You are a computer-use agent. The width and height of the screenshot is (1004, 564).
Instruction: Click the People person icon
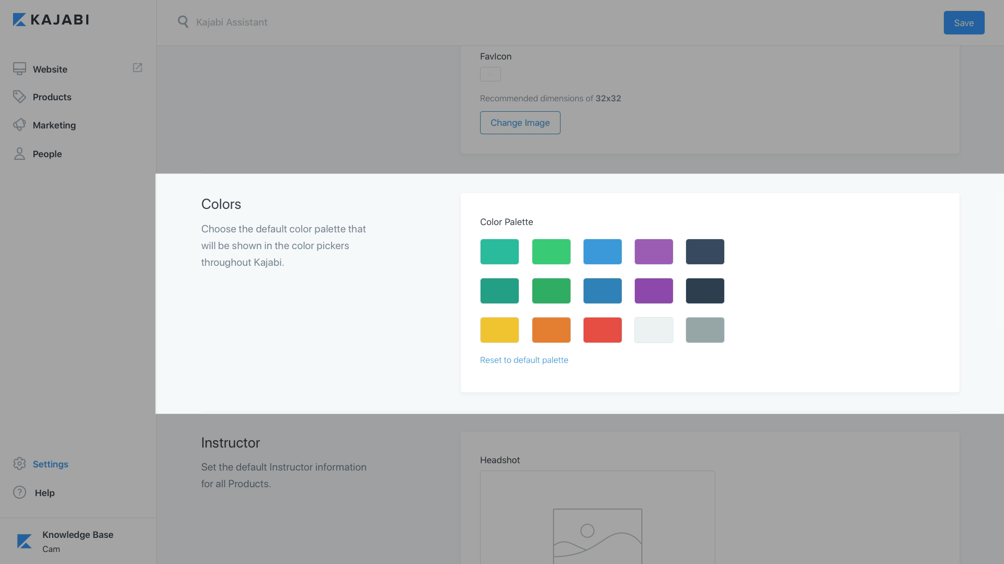19,154
